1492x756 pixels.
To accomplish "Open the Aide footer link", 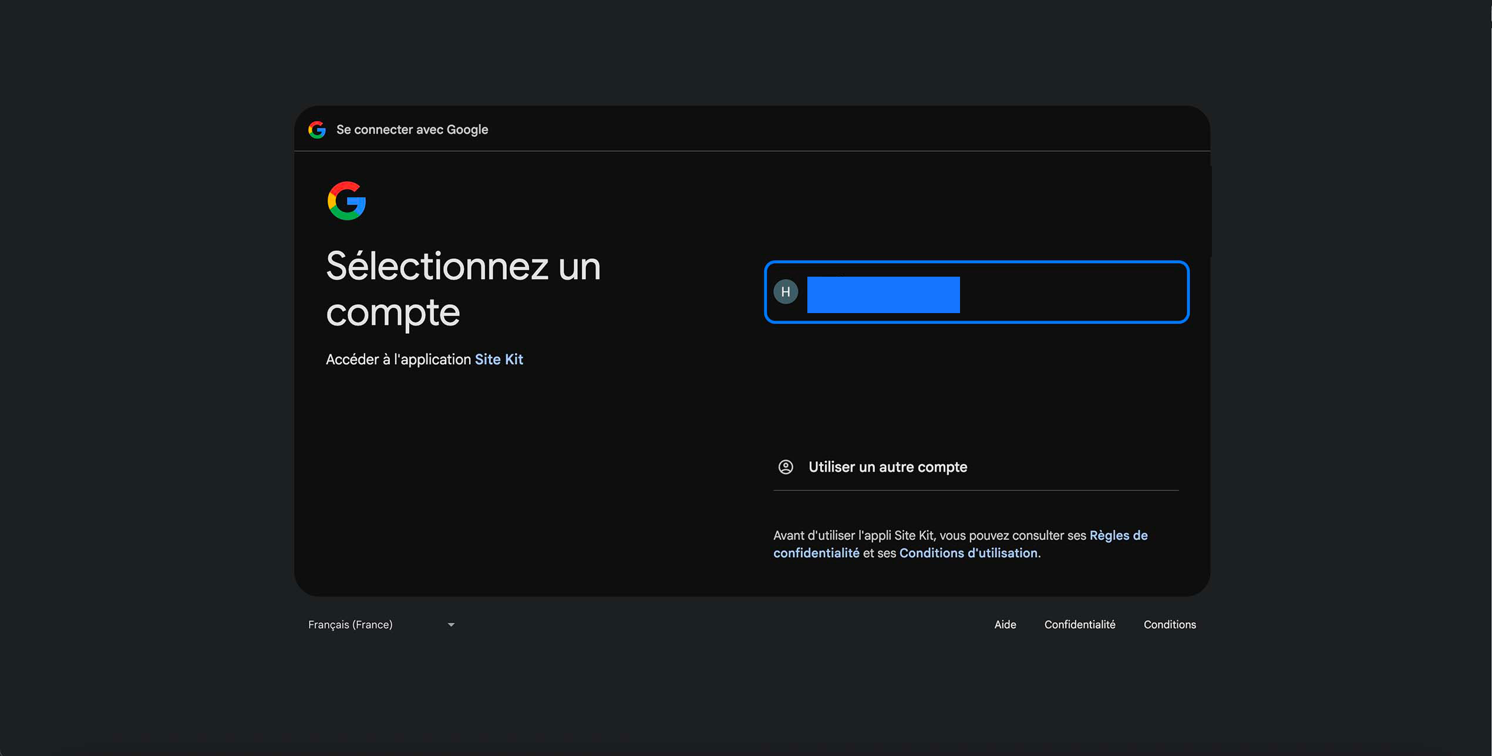I will tap(1005, 624).
